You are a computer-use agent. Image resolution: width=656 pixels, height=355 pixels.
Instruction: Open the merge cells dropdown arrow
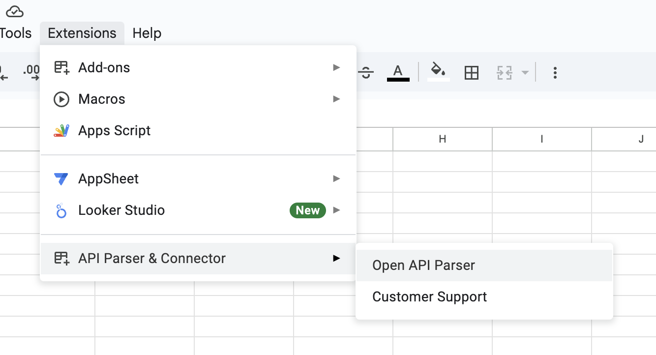[525, 73]
